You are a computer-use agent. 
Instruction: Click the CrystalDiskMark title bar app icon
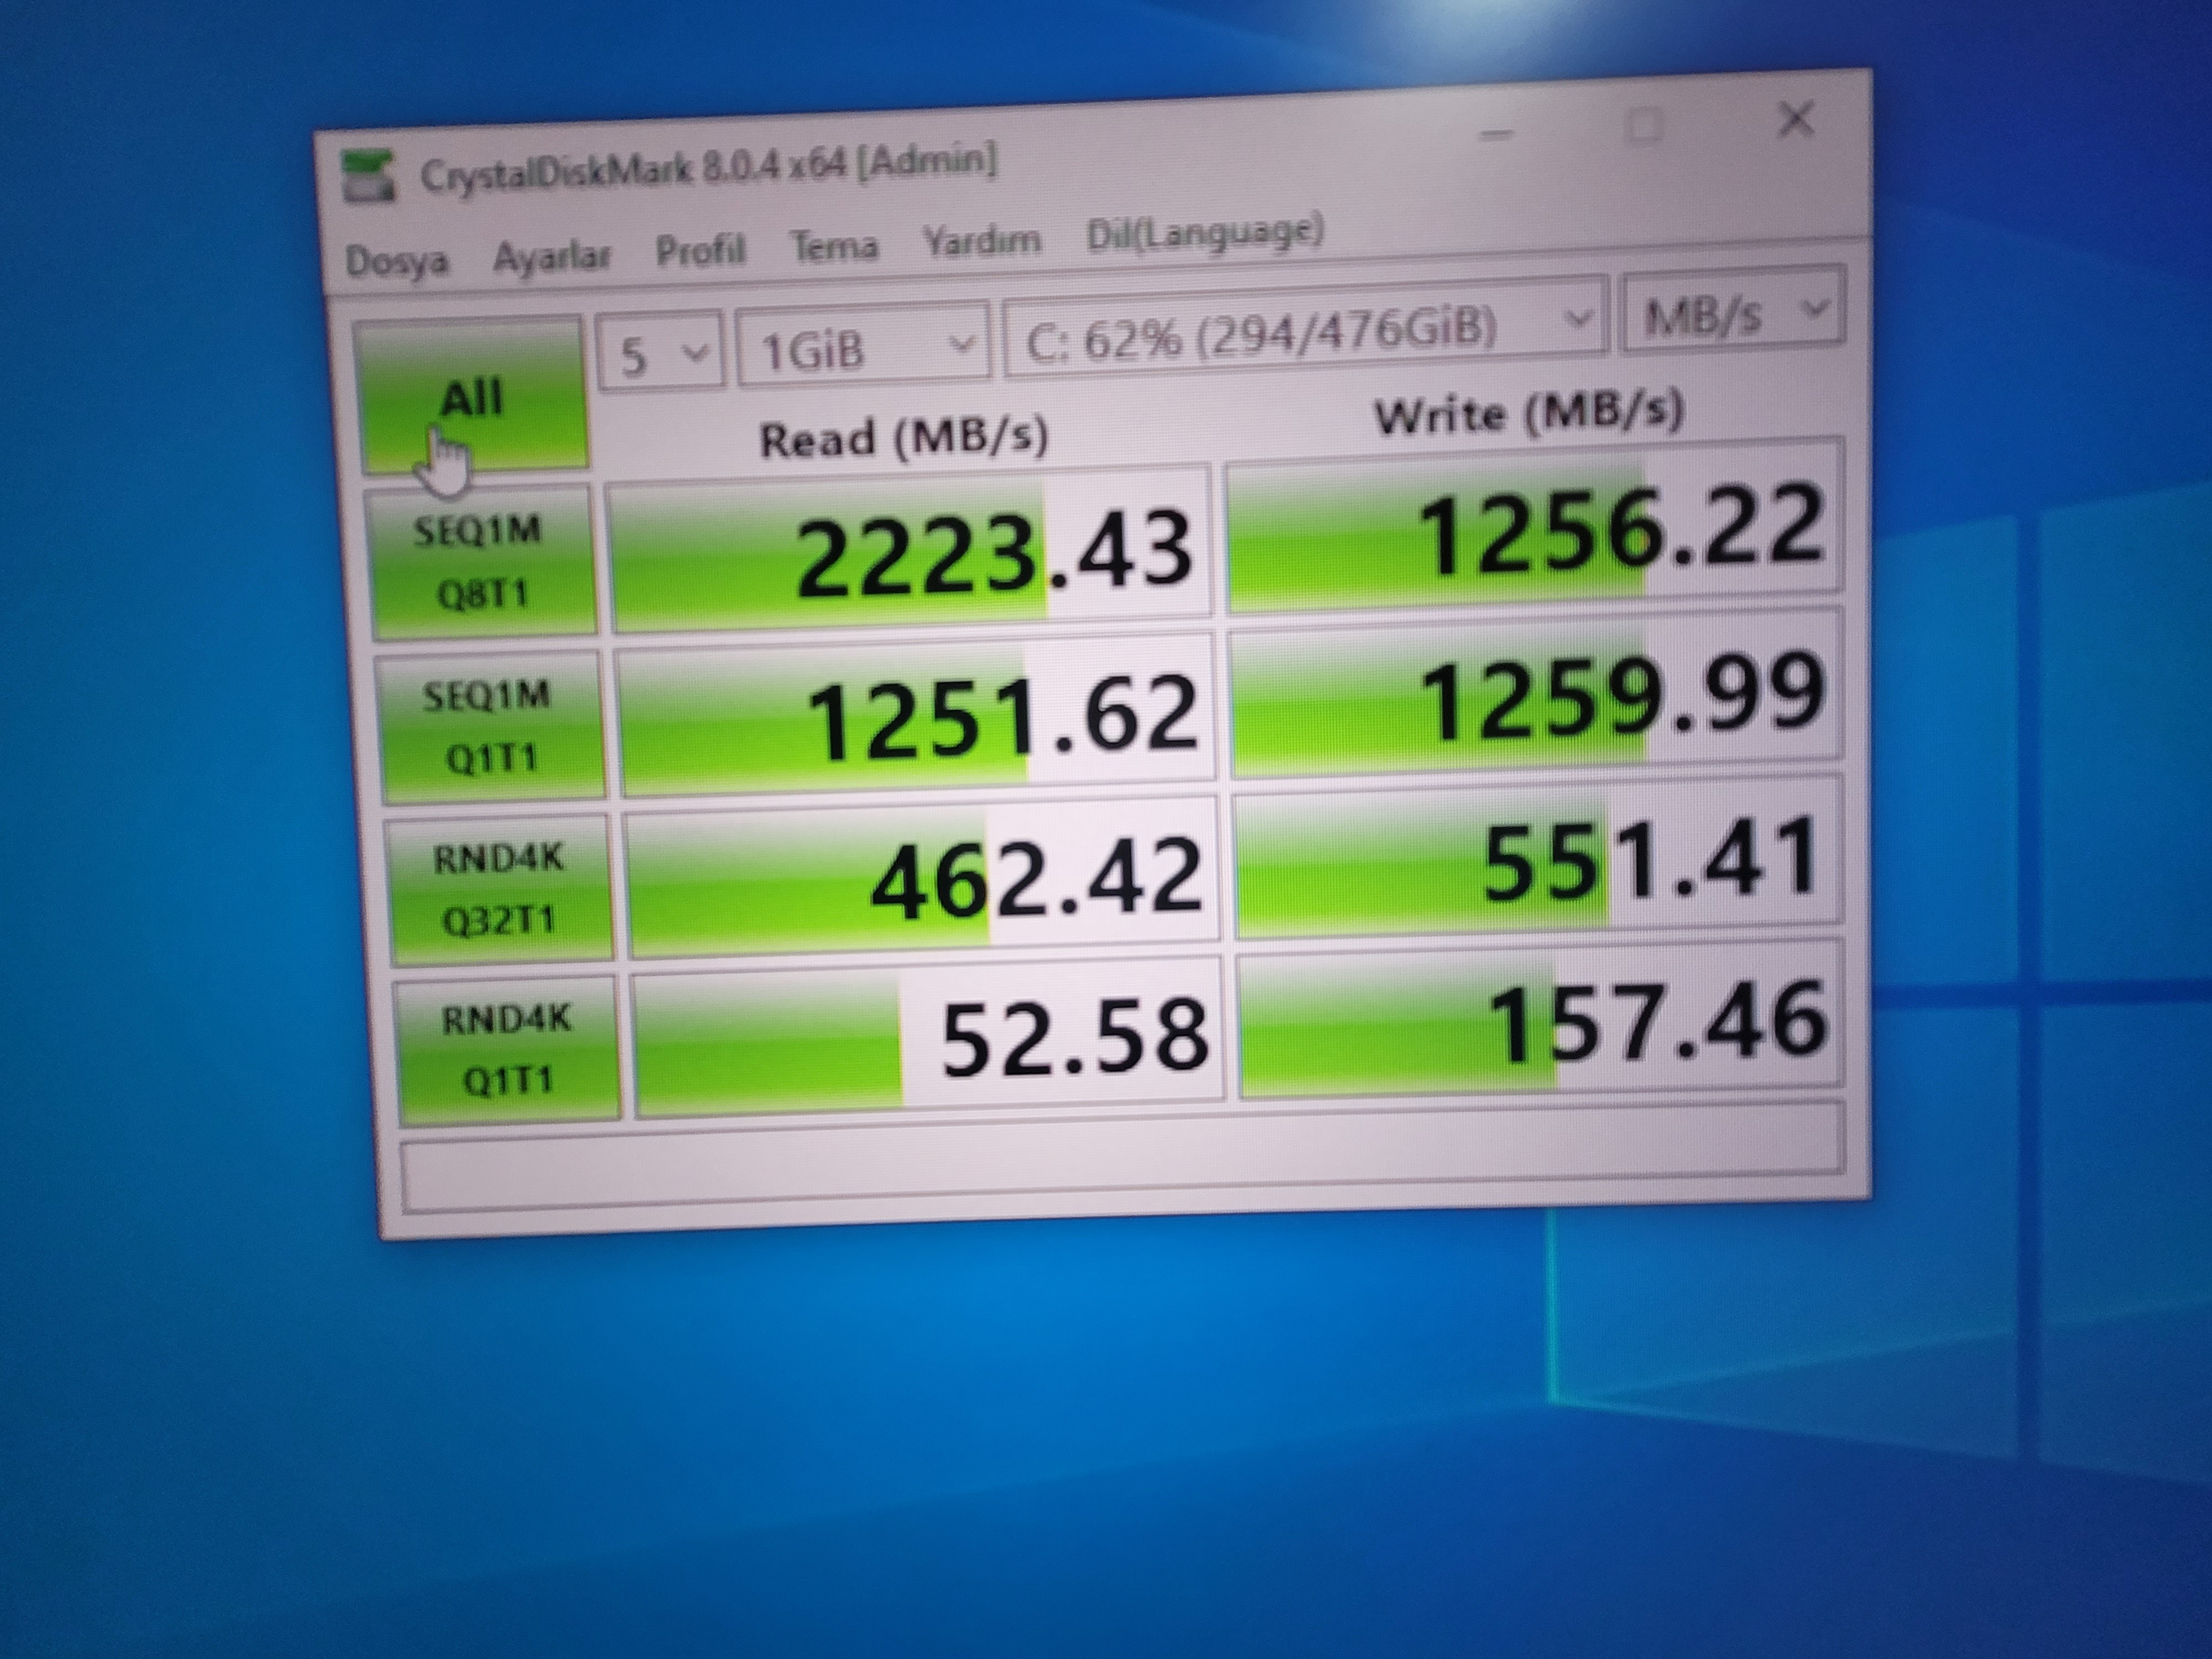click(368, 176)
